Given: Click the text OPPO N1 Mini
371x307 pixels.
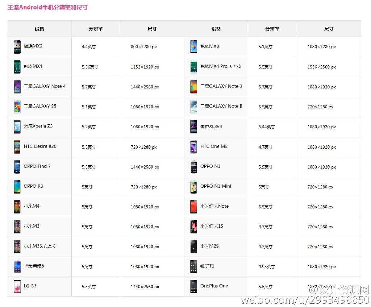Looking at the screenshot, I should (x=216, y=186).
